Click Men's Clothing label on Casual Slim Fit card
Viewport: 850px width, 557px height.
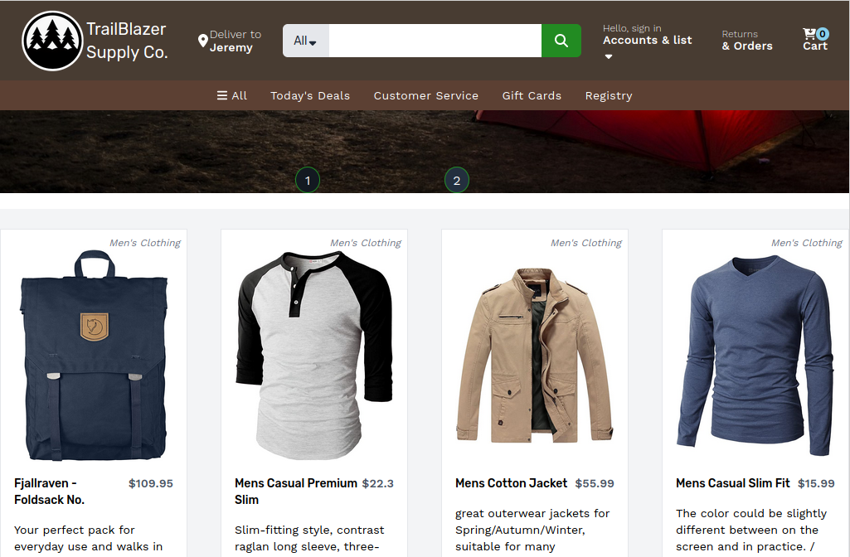click(x=807, y=243)
